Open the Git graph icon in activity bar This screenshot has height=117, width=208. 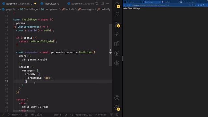(117, 53)
